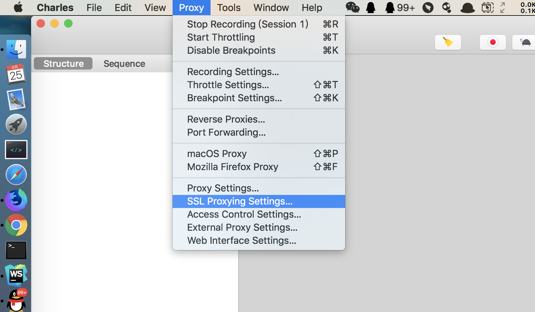Switch to the Sequence tab
535x312 pixels.
[x=124, y=64]
